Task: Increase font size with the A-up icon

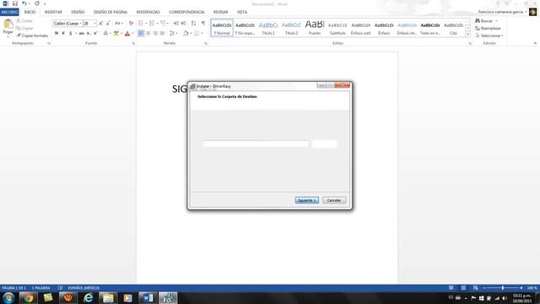Action: pyautogui.click(x=101, y=24)
